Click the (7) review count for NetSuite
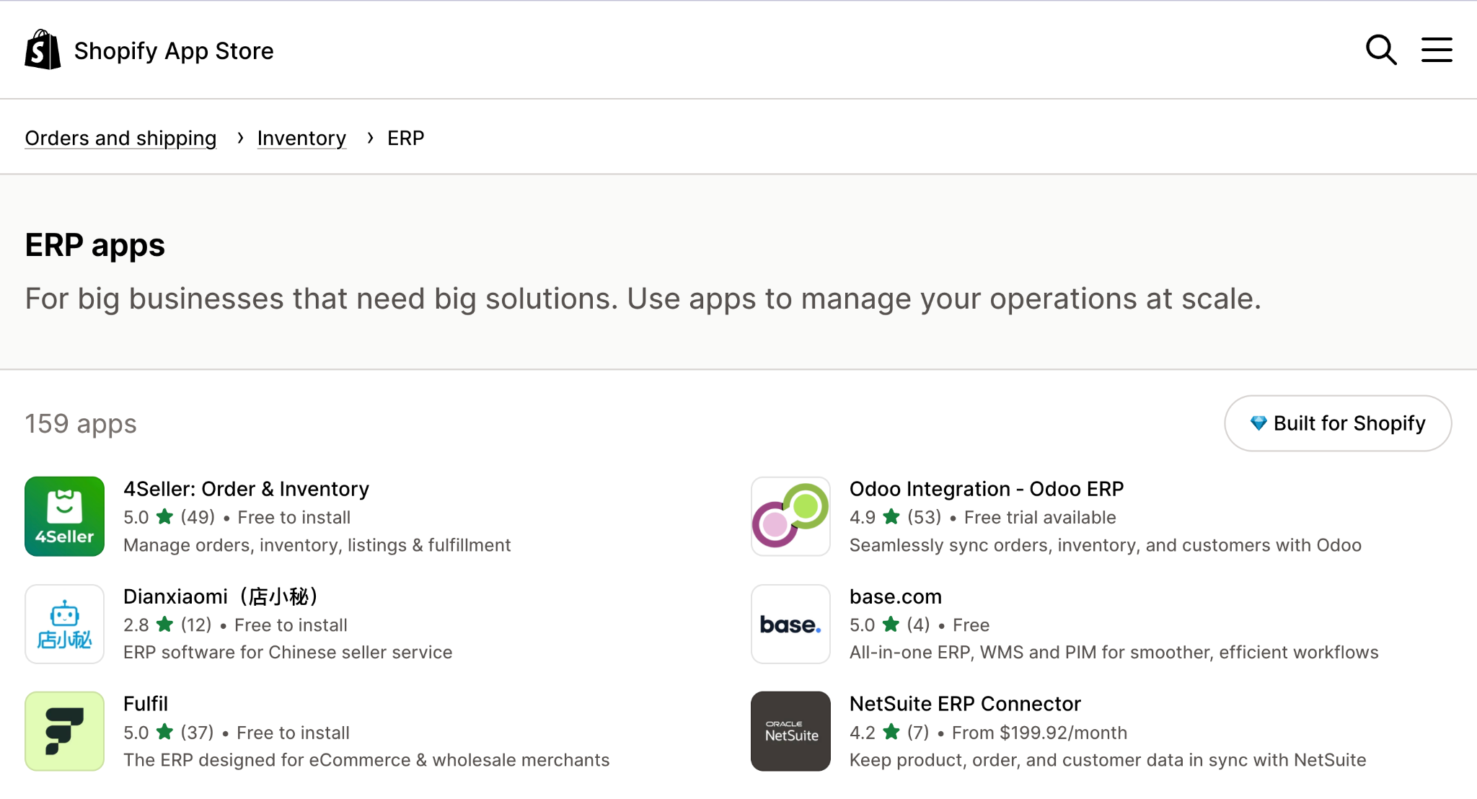This screenshot has width=1477, height=799. coord(918,733)
